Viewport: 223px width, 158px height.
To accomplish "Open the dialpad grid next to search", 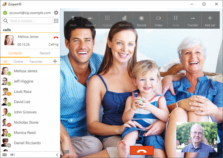I will 56,21.
